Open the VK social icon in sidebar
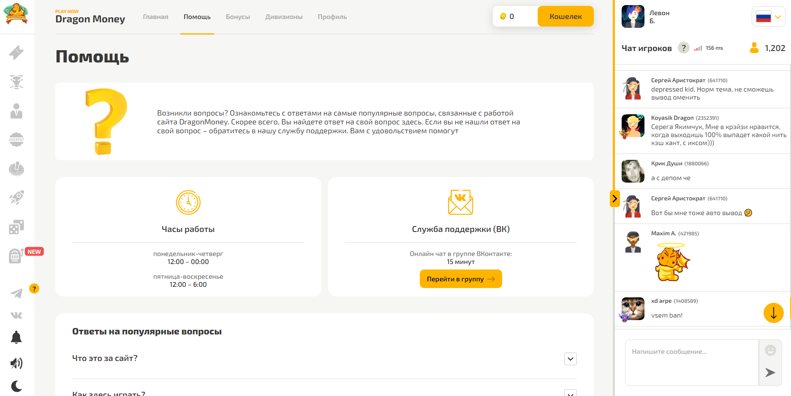This screenshot has width=791, height=396. 16,315
